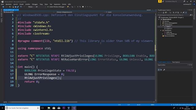Open the Ansicht menu

[16, 4]
